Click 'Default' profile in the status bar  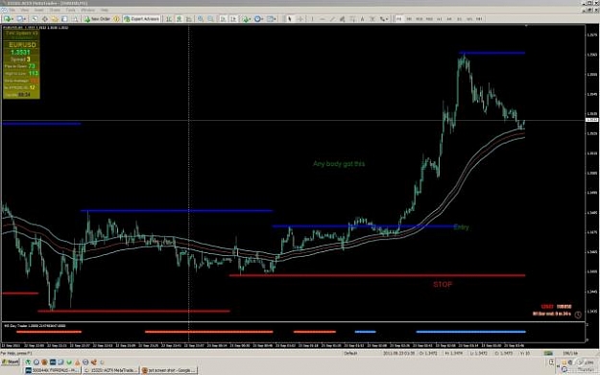[x=350, y=353]
